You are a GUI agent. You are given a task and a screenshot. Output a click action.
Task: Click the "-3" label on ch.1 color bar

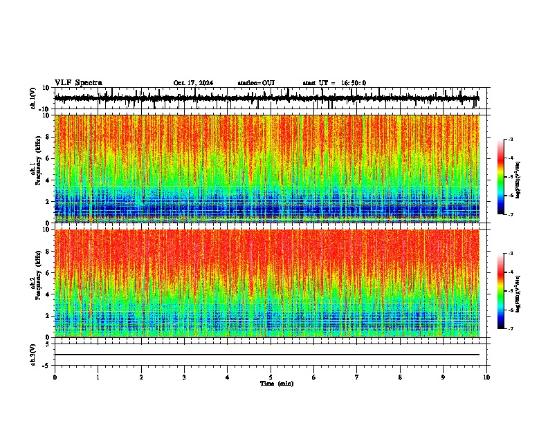pyautogui.click(x=510, y=140)
